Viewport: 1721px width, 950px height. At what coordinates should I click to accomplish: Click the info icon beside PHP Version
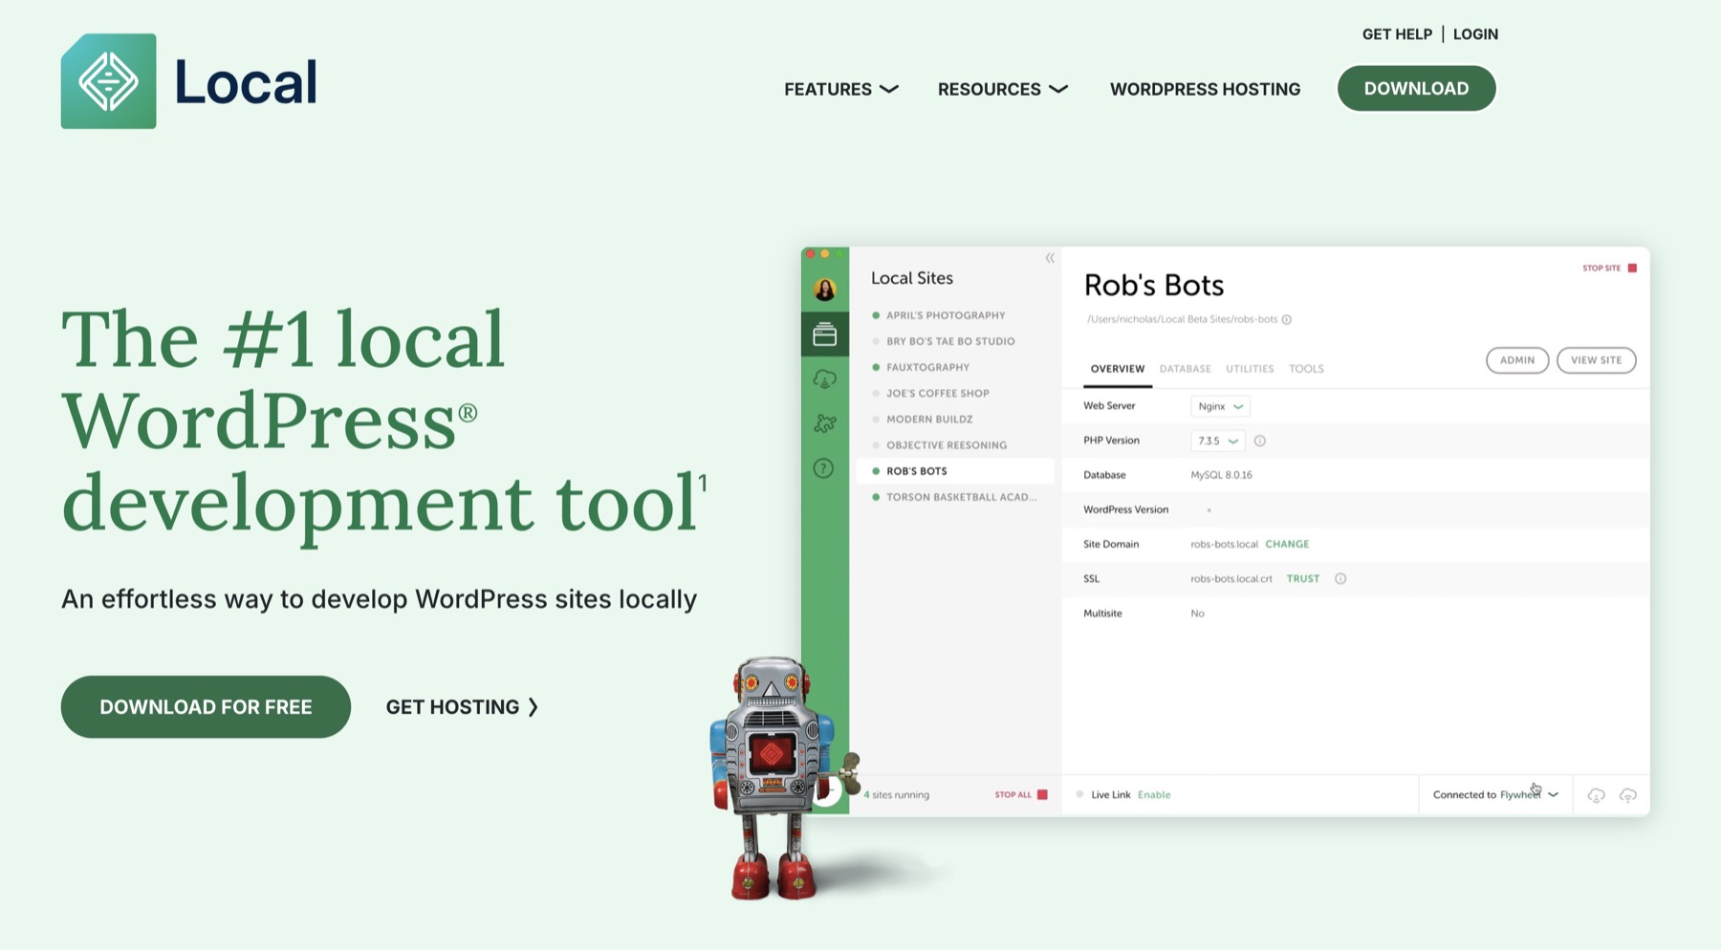coord(1260,441)
